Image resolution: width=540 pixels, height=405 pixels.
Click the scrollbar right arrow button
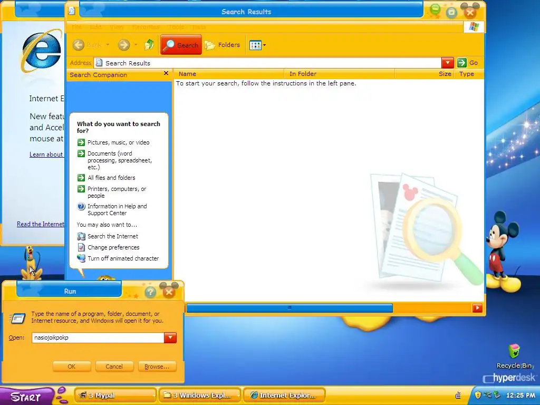click(x=477, y=308)
